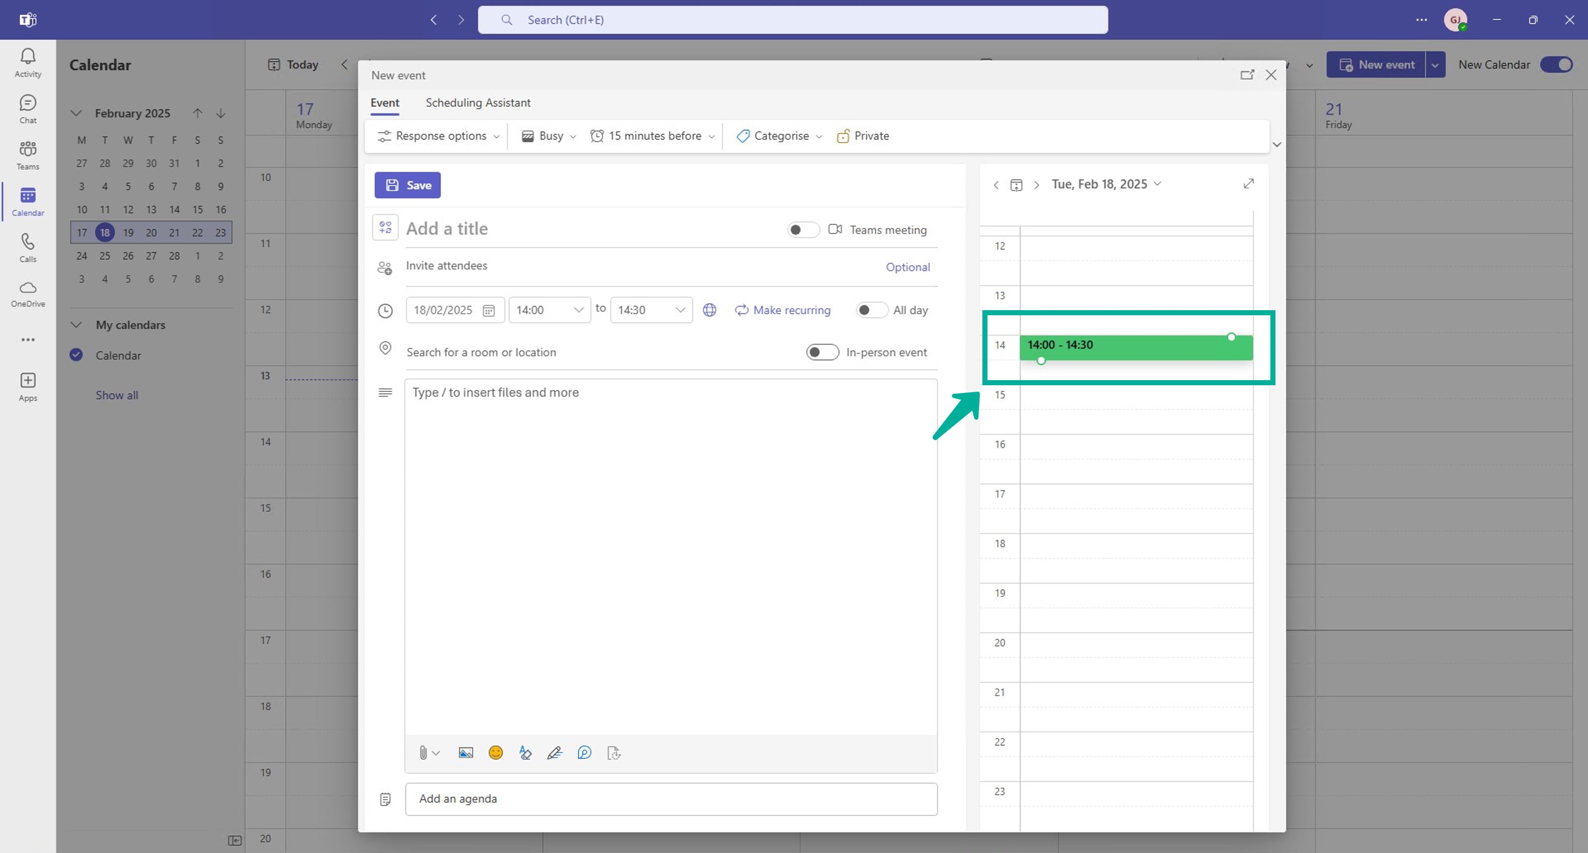The height and width of the screenshot is (853, 1588).
Task: Collapse the February 2025 mini calendar
Action: click(77, 113)
